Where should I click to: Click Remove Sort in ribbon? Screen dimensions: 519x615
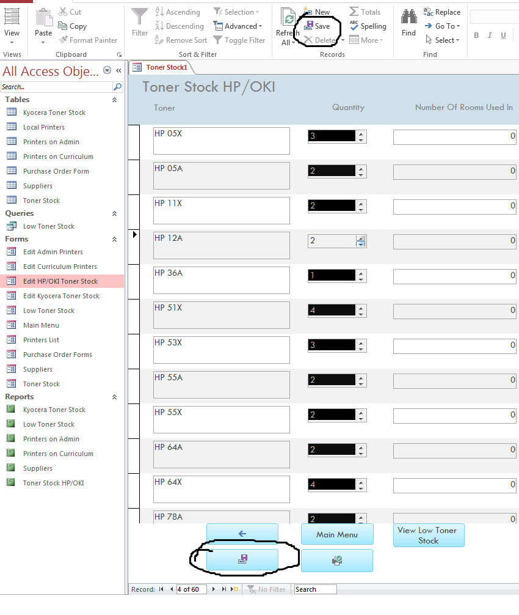[181, 40]
